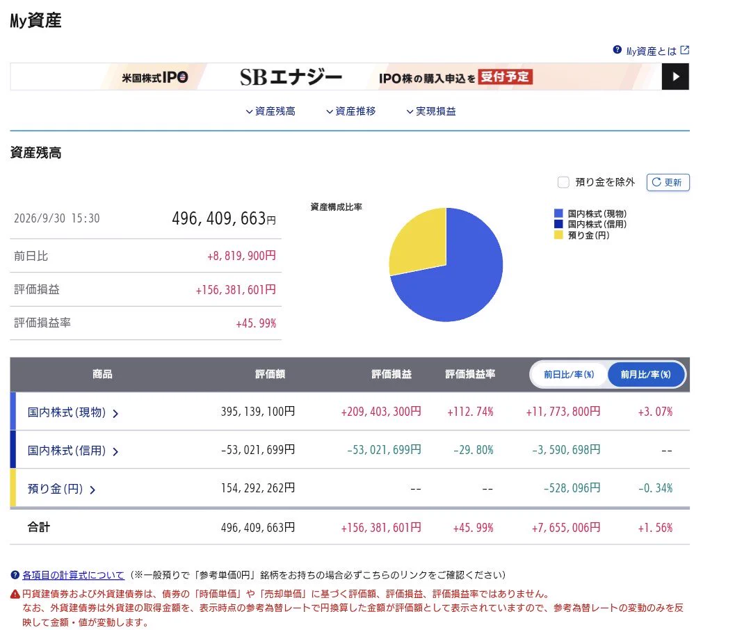The width and height of the screenshot is (751, 630).
Task: Click the 評価損益率 column header
Action: pos(470,374)
